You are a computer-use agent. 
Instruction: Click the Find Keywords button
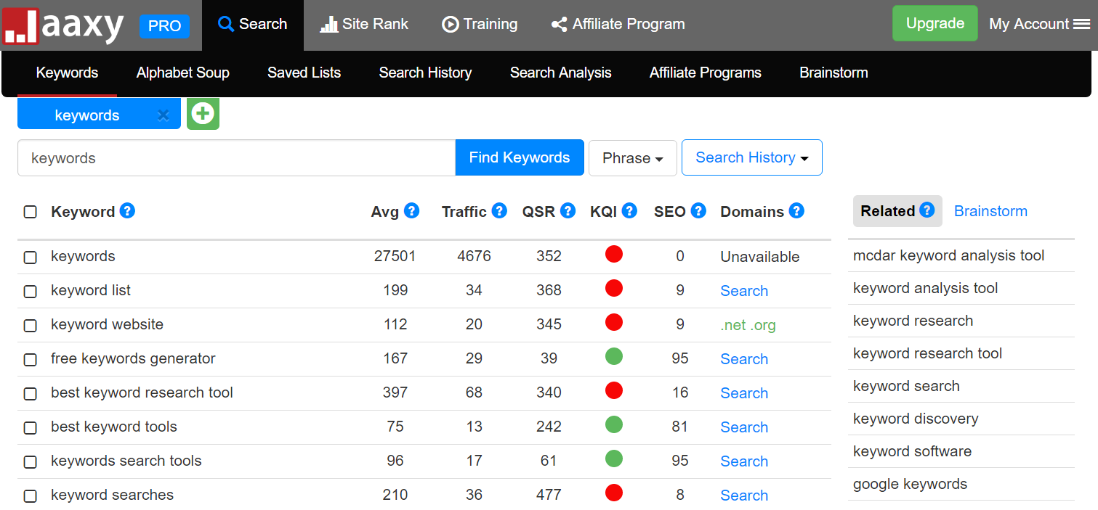tap(520, 157)
